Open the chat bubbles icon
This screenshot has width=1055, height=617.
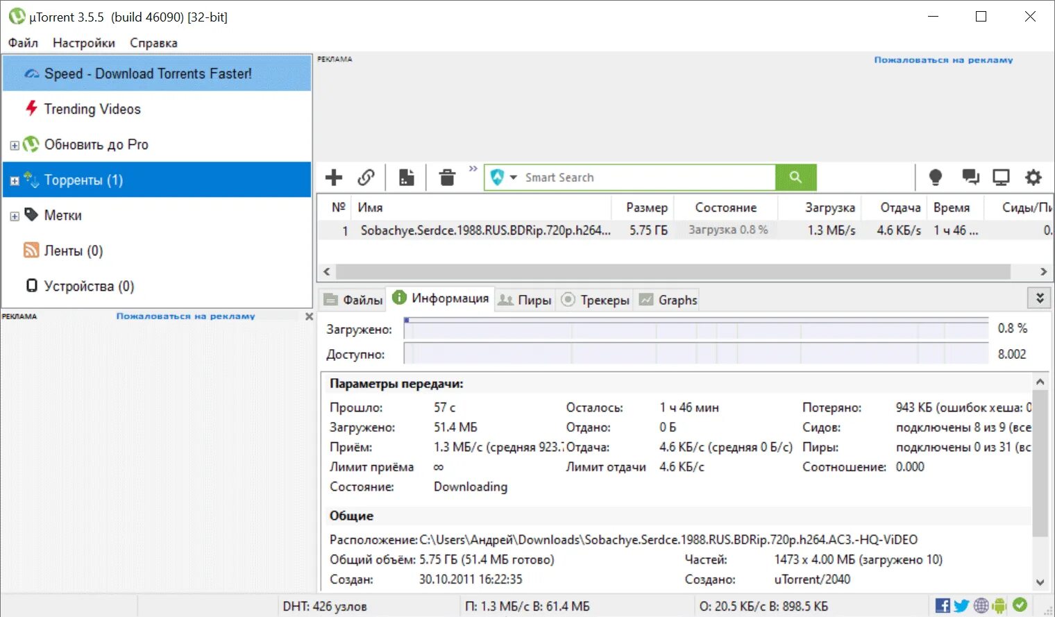970,178
